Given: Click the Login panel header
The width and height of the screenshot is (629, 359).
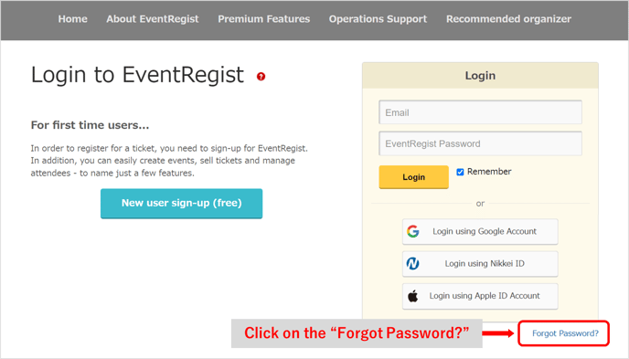Looking at the screenshot, I should [480, 75].
